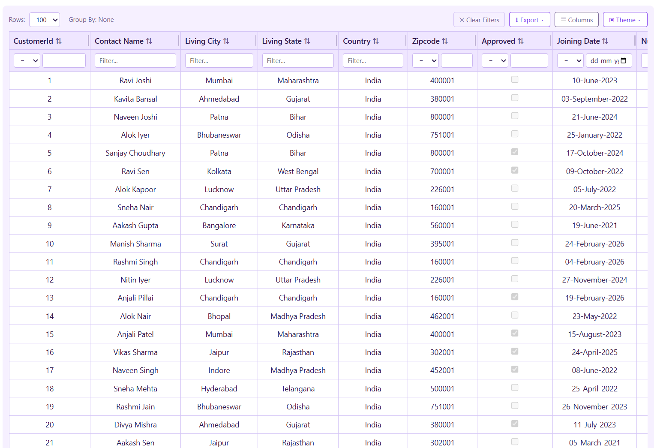Focus the Living State filter field
Viewport: 660px width, 448px height.
pos(298,60)
